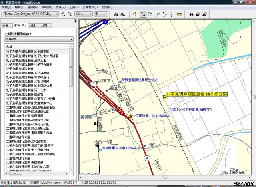
Task: Select the route tool
Action: pyautogui.click(x=164, y=14)
